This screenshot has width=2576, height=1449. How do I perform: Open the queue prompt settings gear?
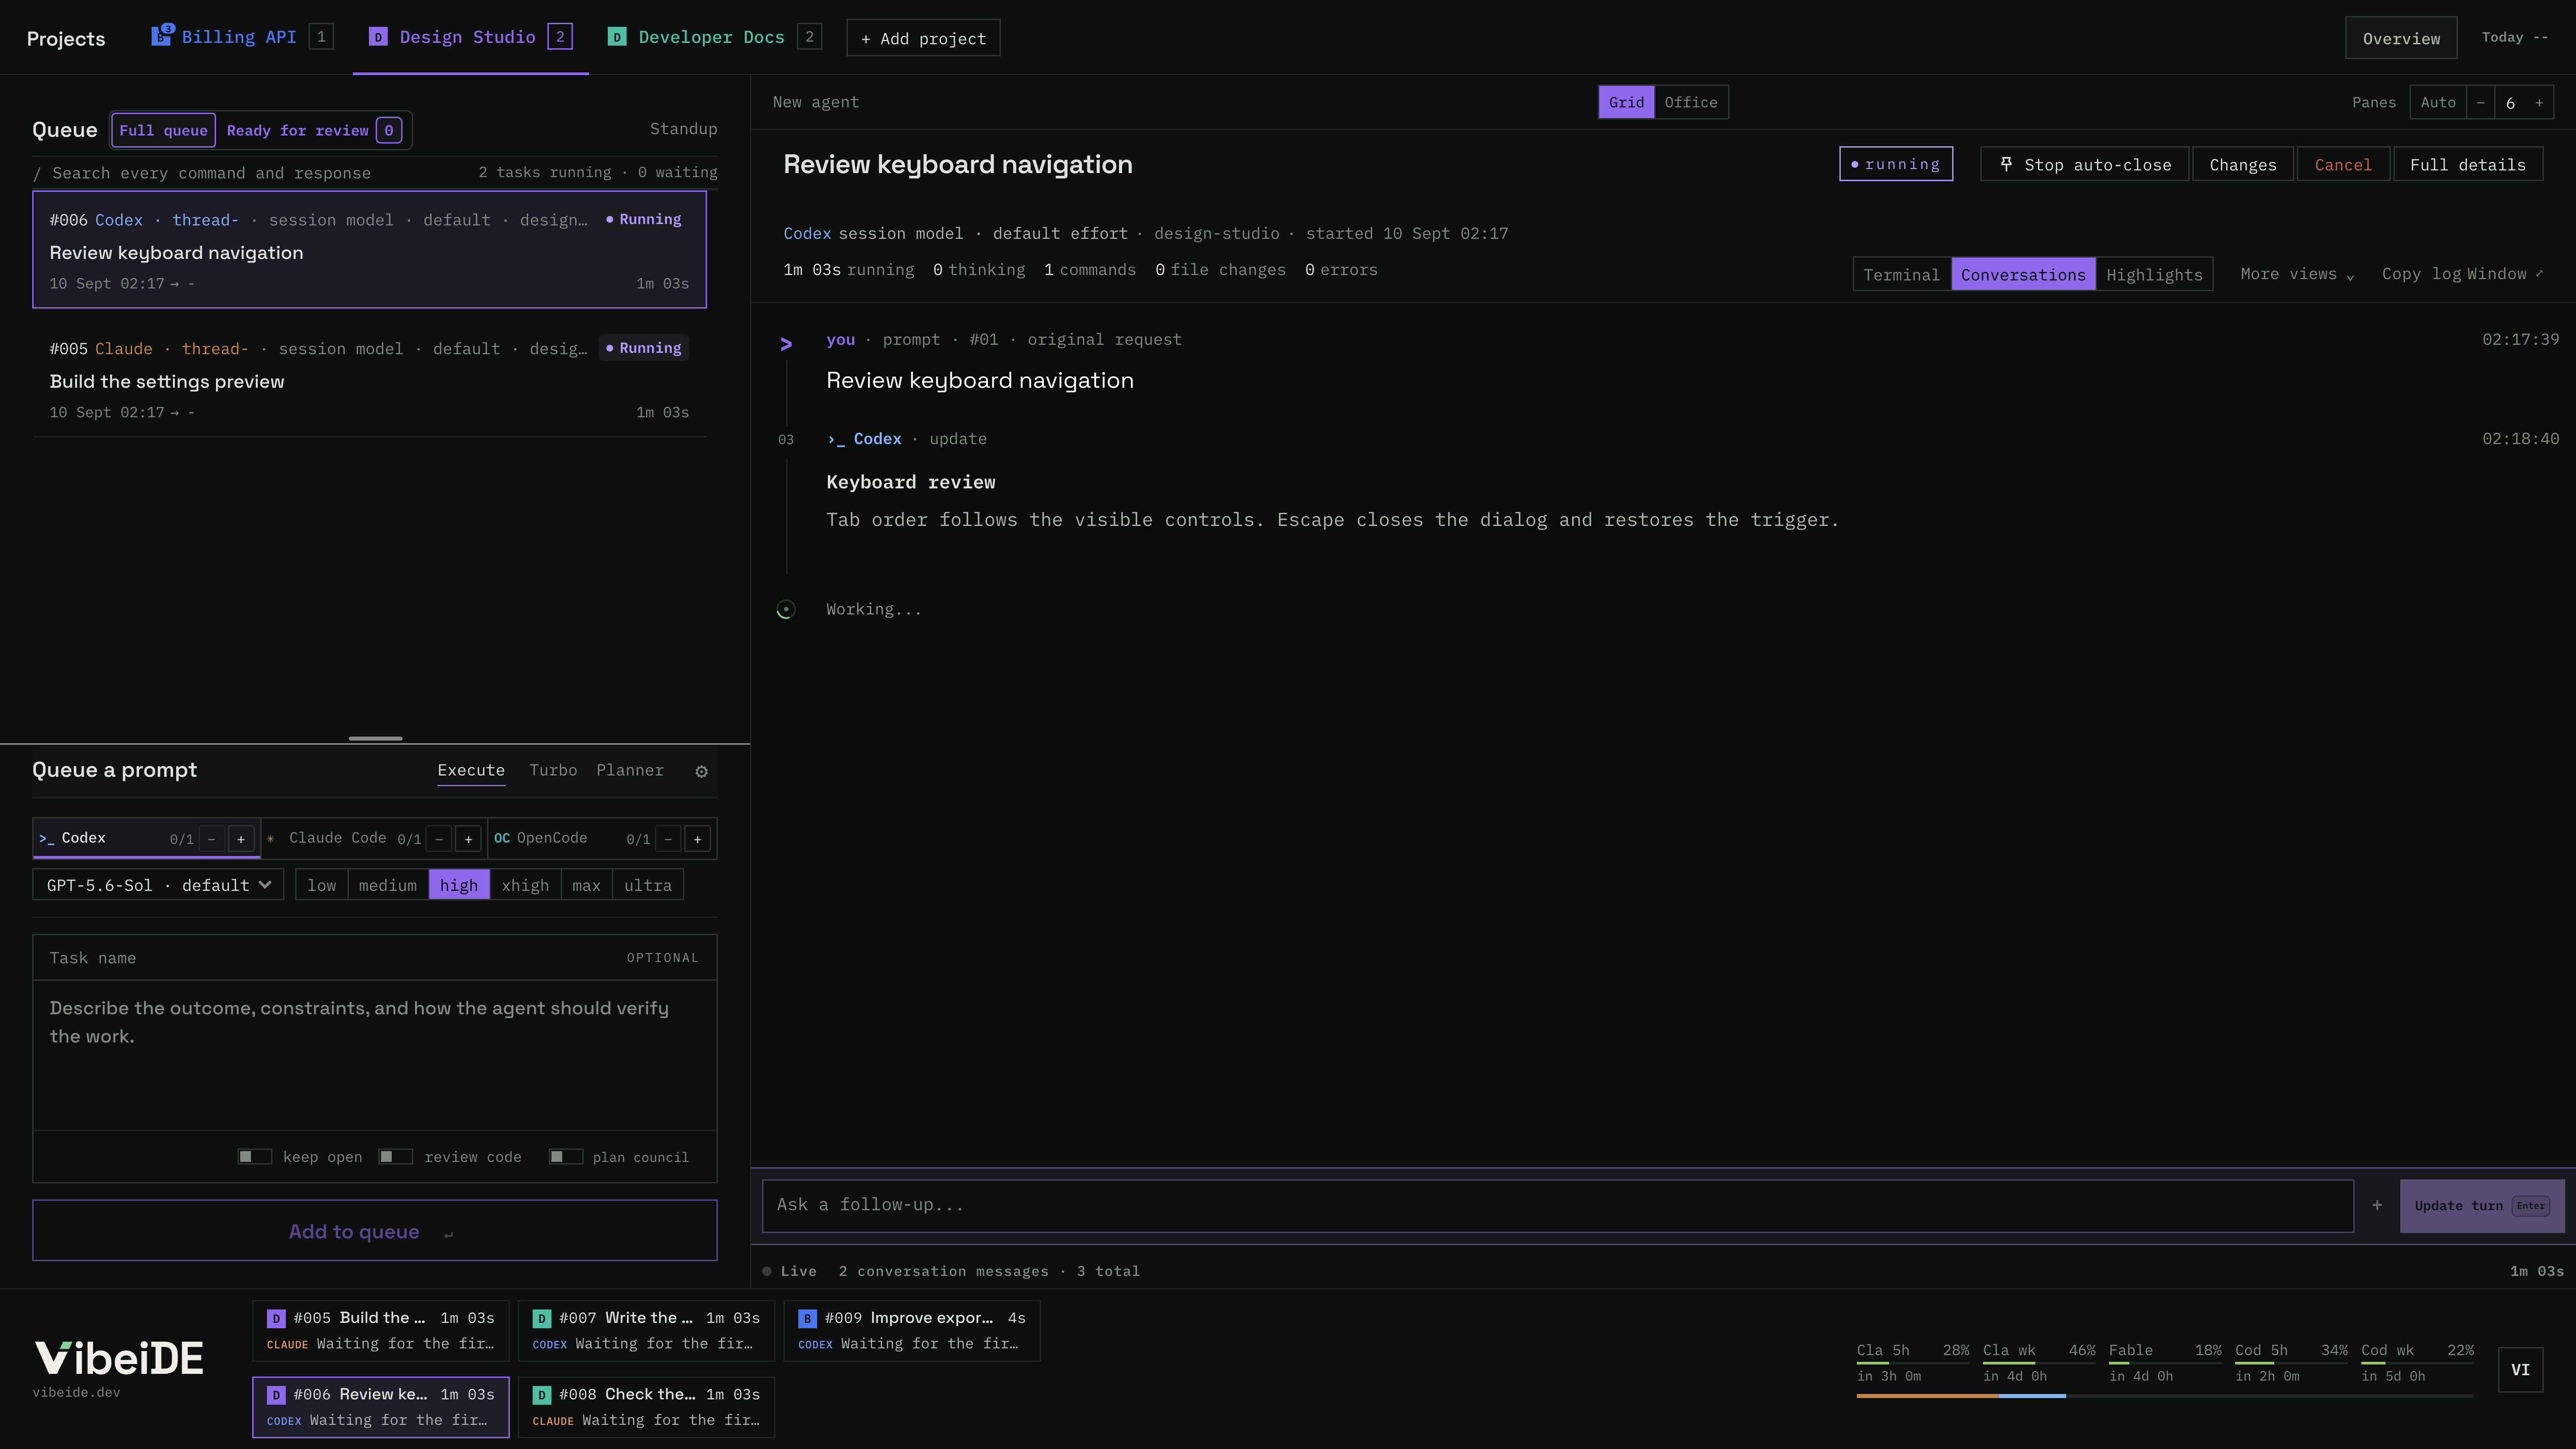click(701, 771)
